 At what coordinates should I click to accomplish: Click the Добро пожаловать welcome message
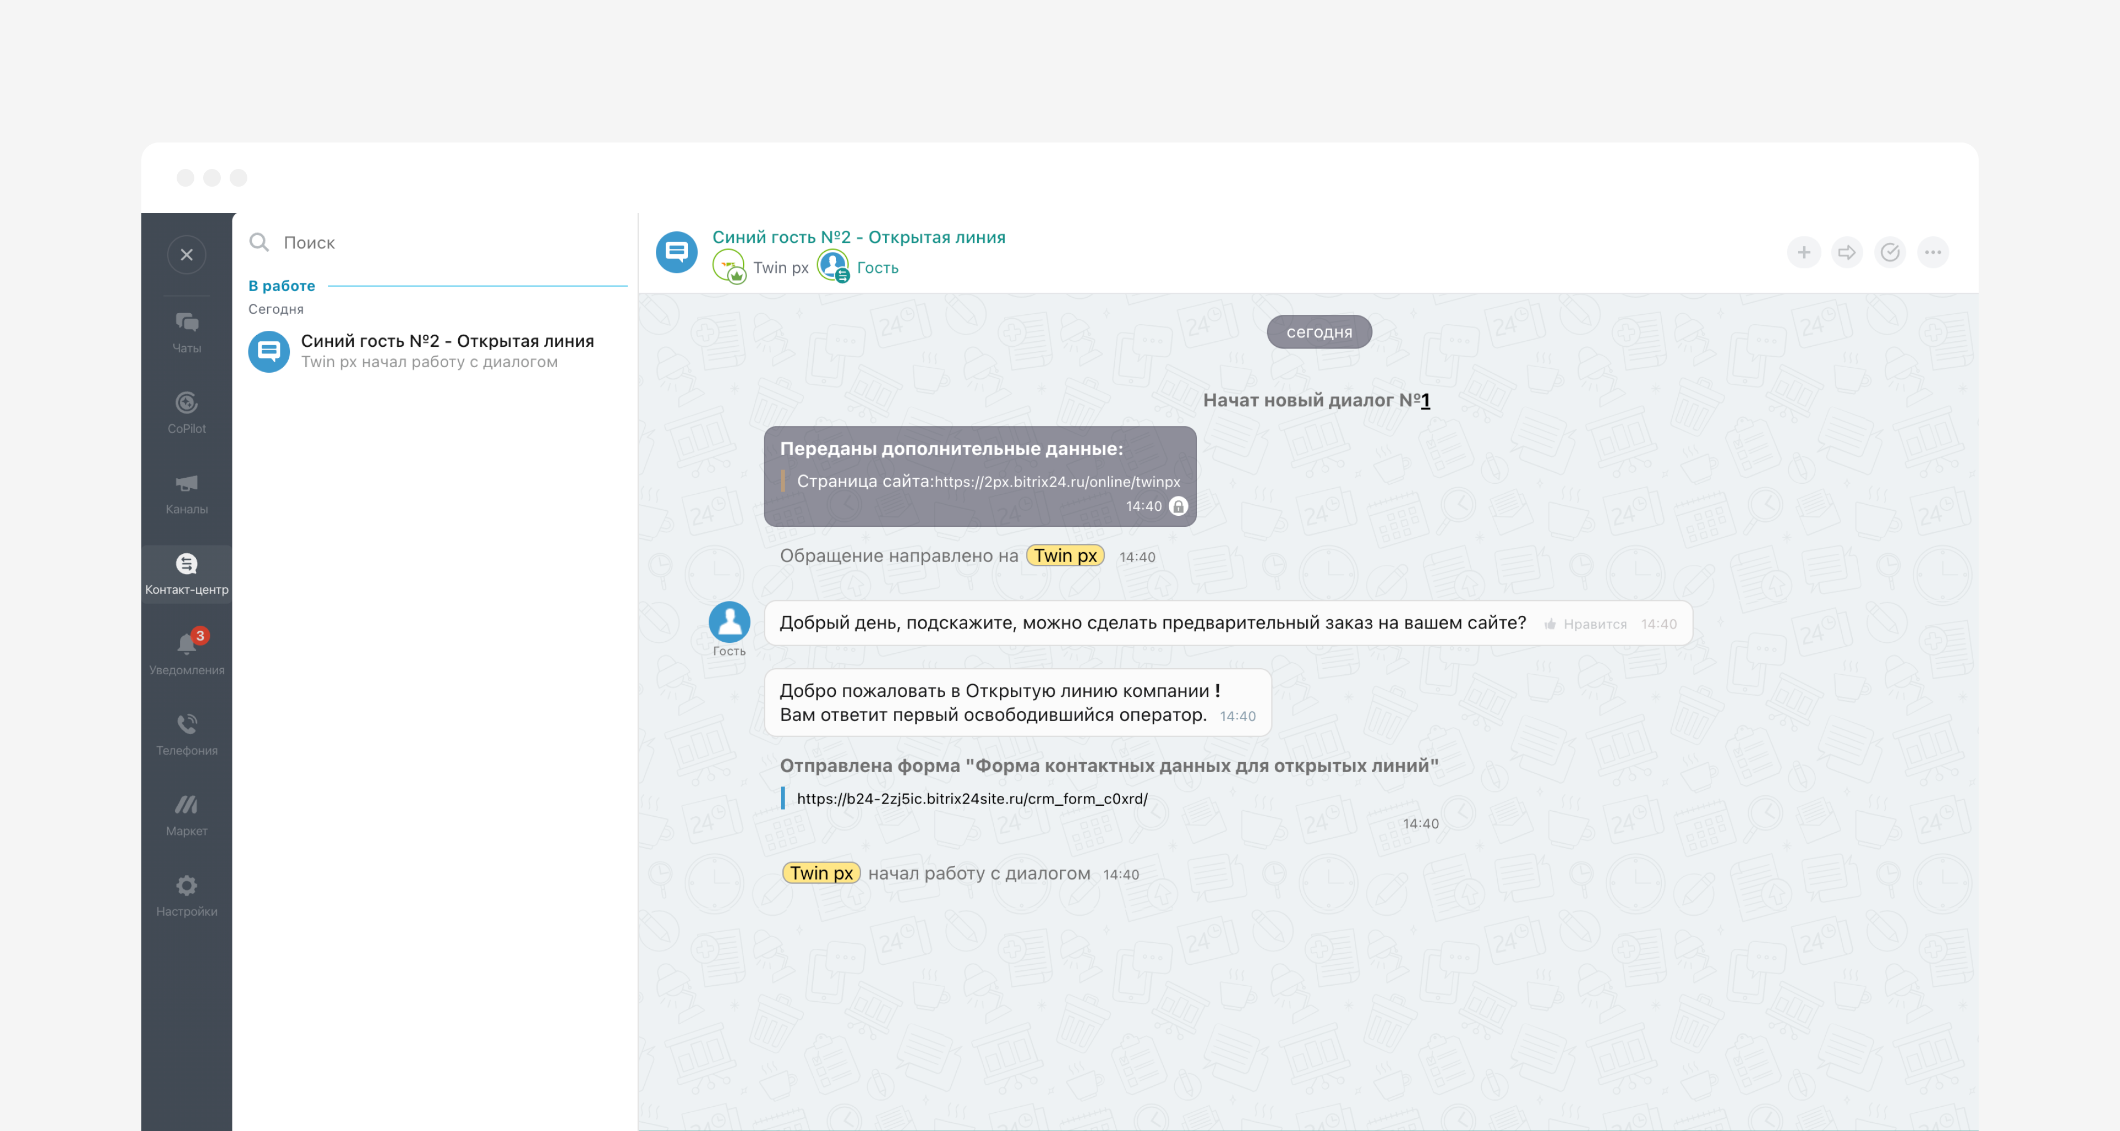click(1017, 703)
